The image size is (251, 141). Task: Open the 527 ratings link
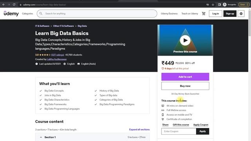click(58, 55)
